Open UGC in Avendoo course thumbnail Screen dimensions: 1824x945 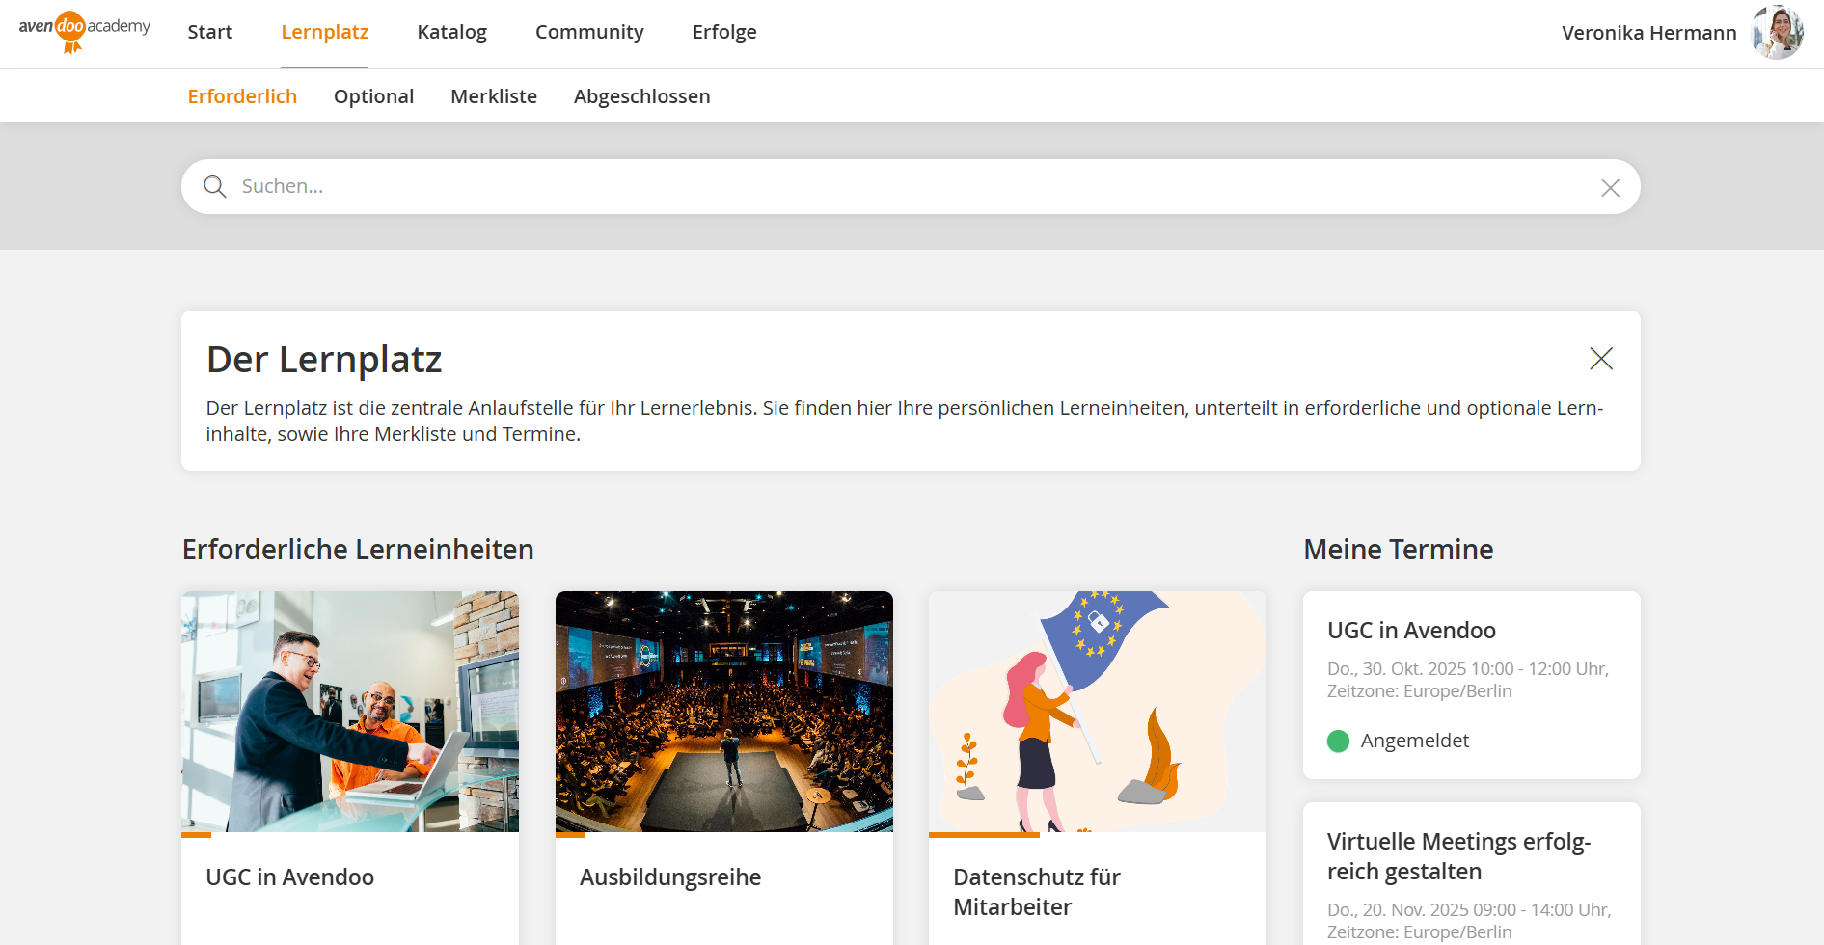pos(350,712)
